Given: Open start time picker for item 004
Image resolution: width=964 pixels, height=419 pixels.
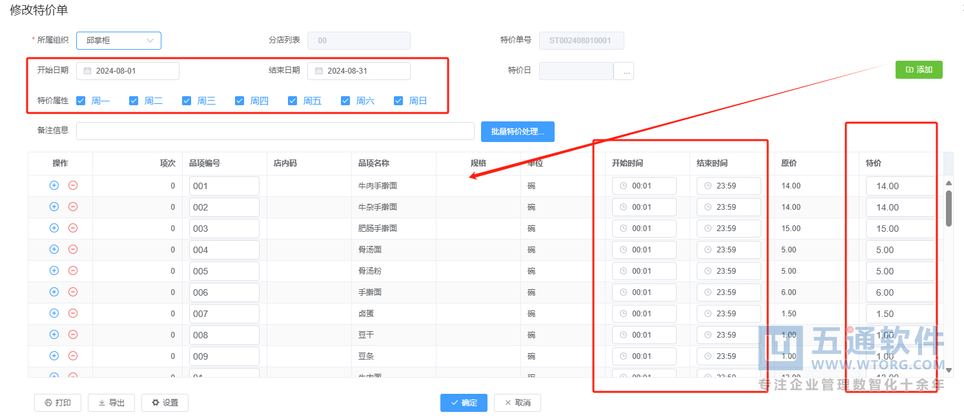Looking at the screenshot, I should coord(644,250).
